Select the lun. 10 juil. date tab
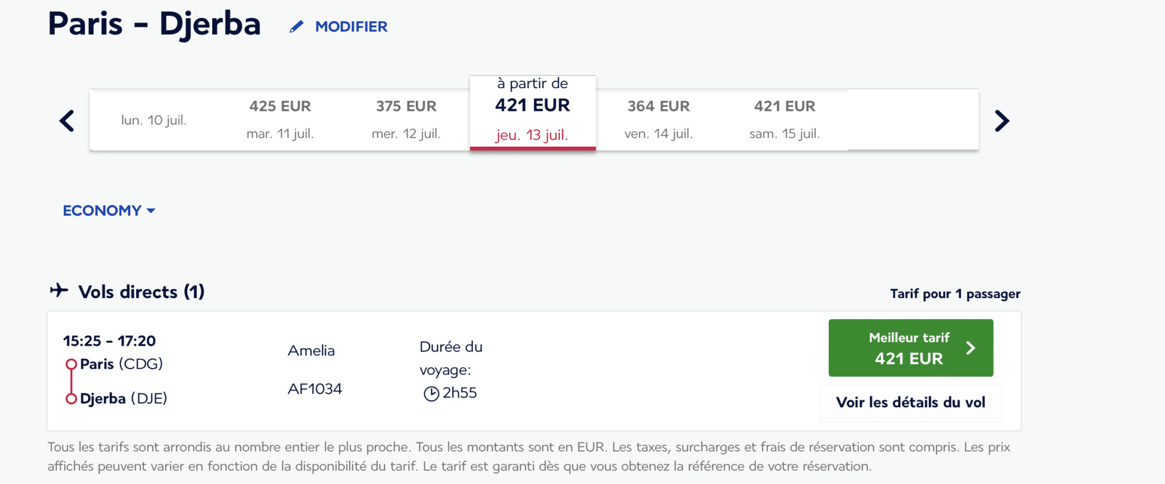1165x484 pixels. click(x=154, y=120)
